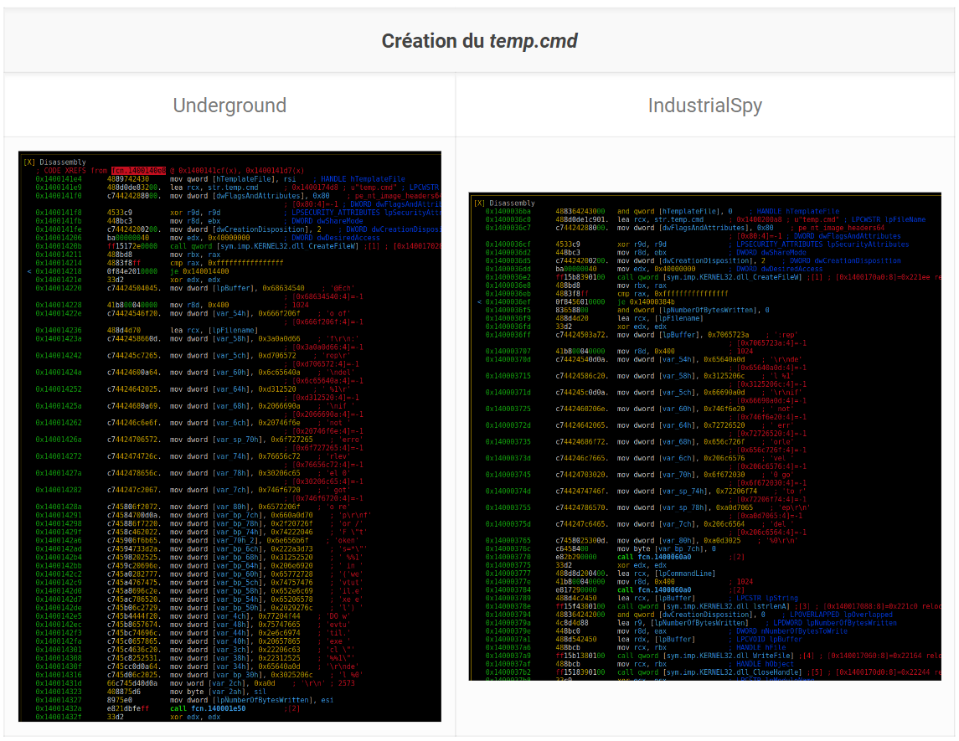Select address 0x140003707 in IndustrialSpy listing
The image size is (959, 741).
(508, 352)
